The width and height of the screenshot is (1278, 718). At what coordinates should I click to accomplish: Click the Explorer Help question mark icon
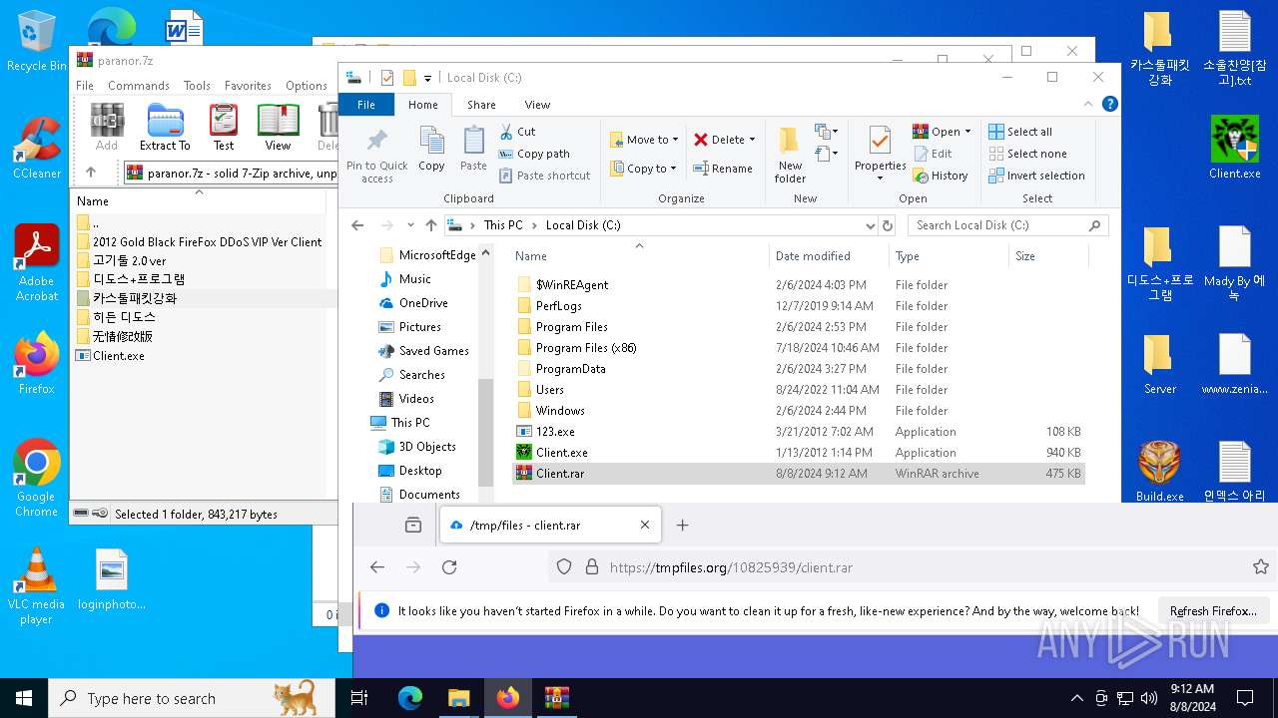pos(1109,104)
